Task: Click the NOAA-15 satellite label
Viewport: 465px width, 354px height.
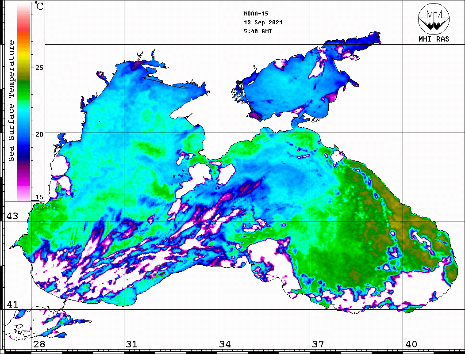Action: pyautogui.click(x=256, y=13)
